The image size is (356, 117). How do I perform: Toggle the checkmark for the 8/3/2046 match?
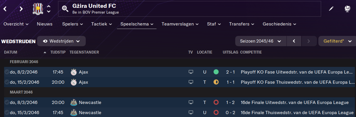7,102
